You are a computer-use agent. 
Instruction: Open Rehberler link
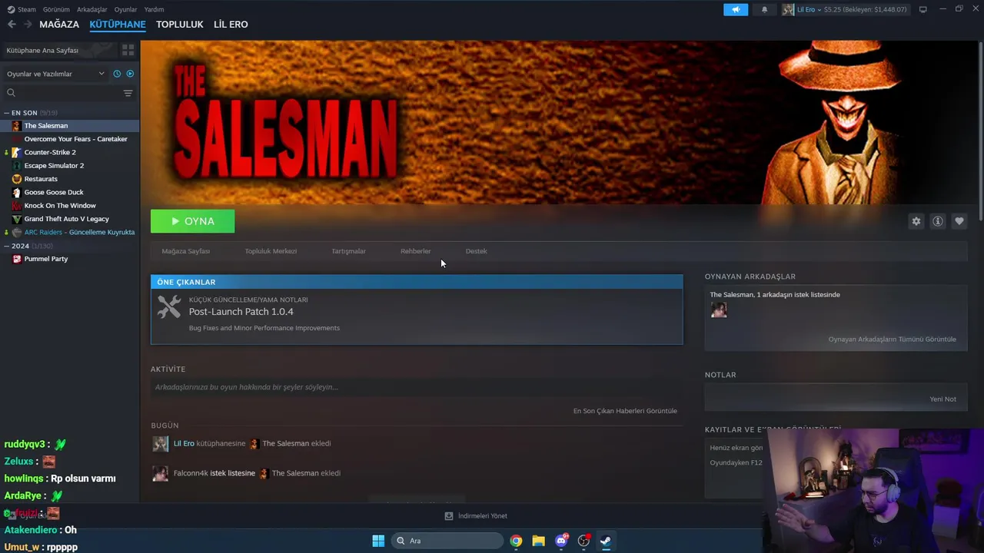pos(415,251)
